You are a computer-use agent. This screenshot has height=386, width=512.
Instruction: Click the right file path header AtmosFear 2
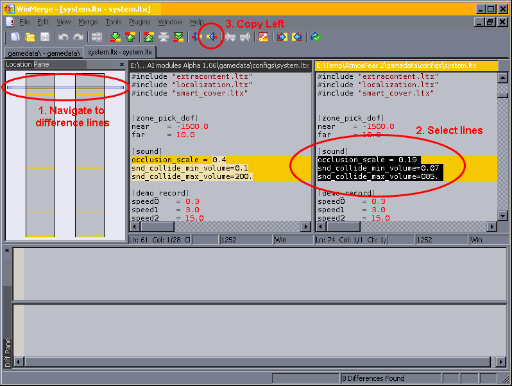(x=407, y=65)
